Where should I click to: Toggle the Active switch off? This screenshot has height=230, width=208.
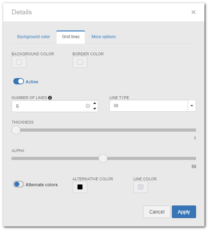pos(19,82)
